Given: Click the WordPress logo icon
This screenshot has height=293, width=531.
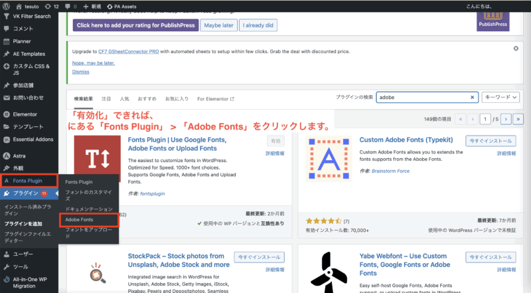Looking at the screenshot, I should point(6,6).
